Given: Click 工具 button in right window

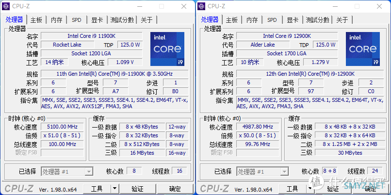Looking at the screenshot, I should tap(292, 189).
